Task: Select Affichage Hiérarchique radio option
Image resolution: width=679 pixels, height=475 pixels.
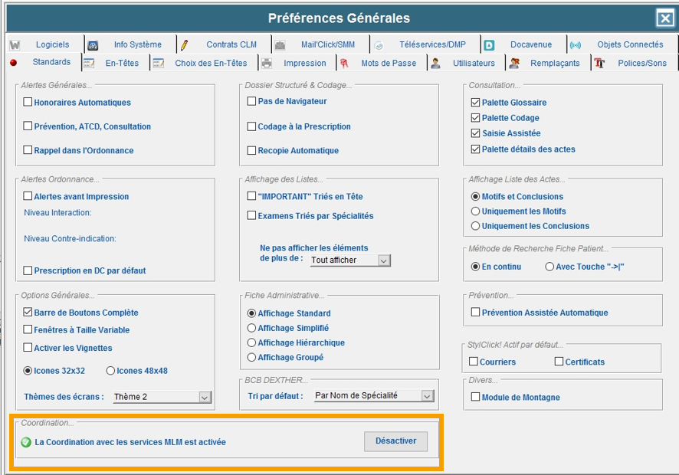Action: (x=251, y=343)
